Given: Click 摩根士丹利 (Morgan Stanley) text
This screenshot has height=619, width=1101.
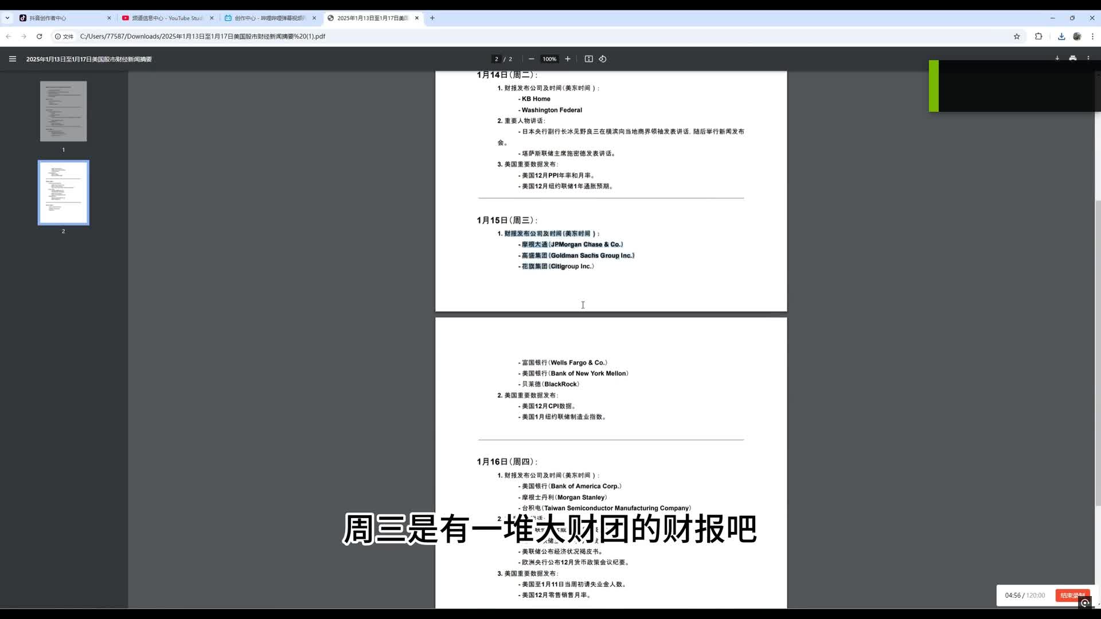Looking at the screenshot, I should tap(563, 497).
